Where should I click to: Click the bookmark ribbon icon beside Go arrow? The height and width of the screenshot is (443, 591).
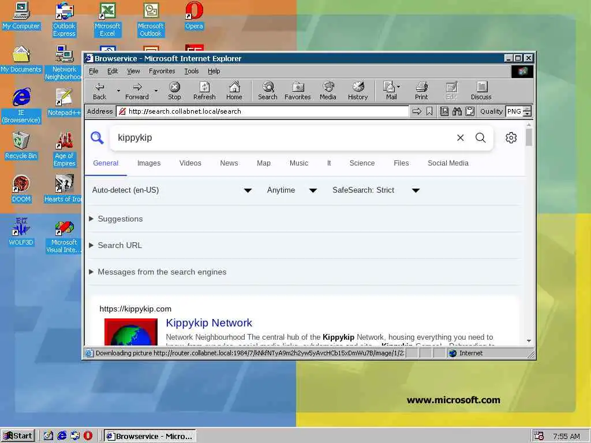click(x=429, y=111)
